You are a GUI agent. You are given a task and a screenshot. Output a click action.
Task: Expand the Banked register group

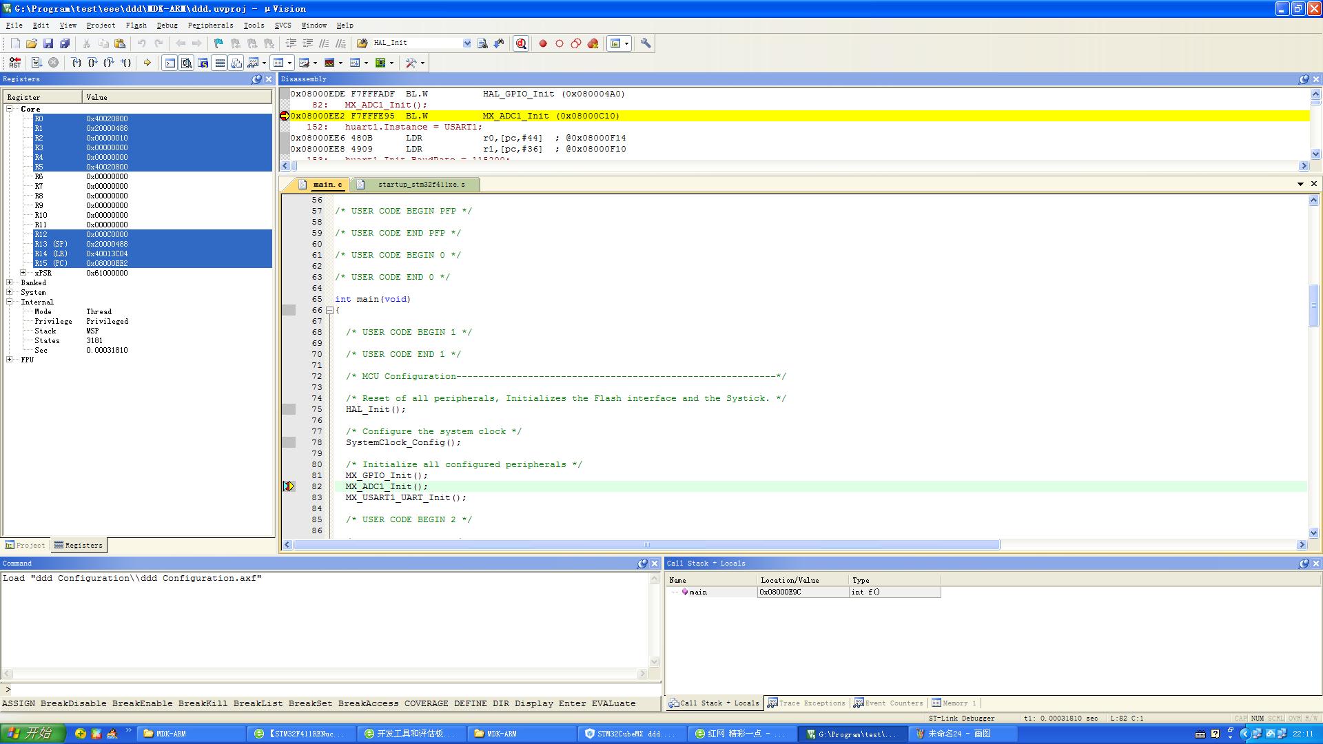point(10,282)
